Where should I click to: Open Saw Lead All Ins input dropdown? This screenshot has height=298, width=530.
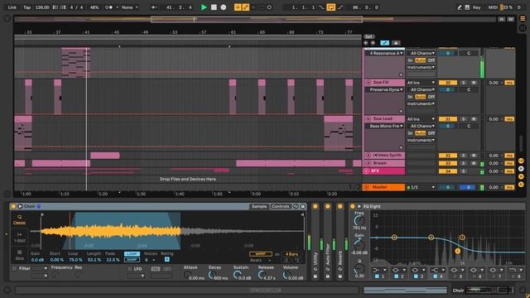[421, 119]
